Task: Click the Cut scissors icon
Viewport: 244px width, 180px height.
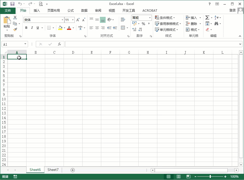Action: pyautogui.click(x=15, y=18)
